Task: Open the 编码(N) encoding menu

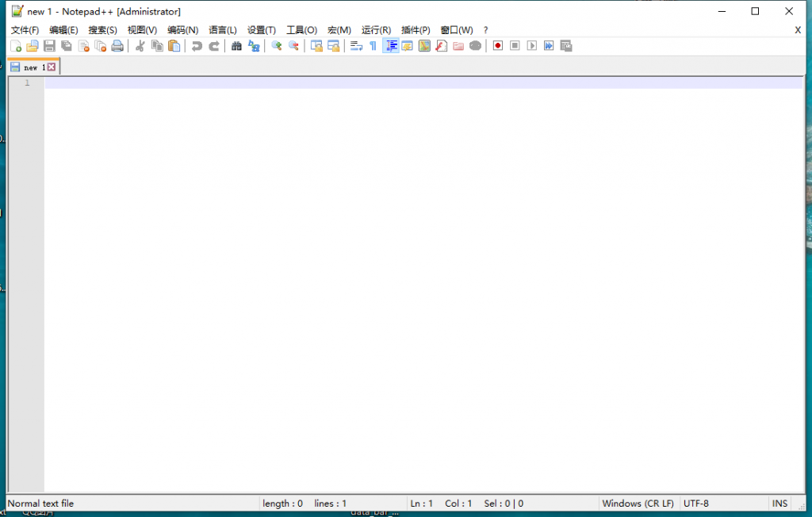Action: 182,30
